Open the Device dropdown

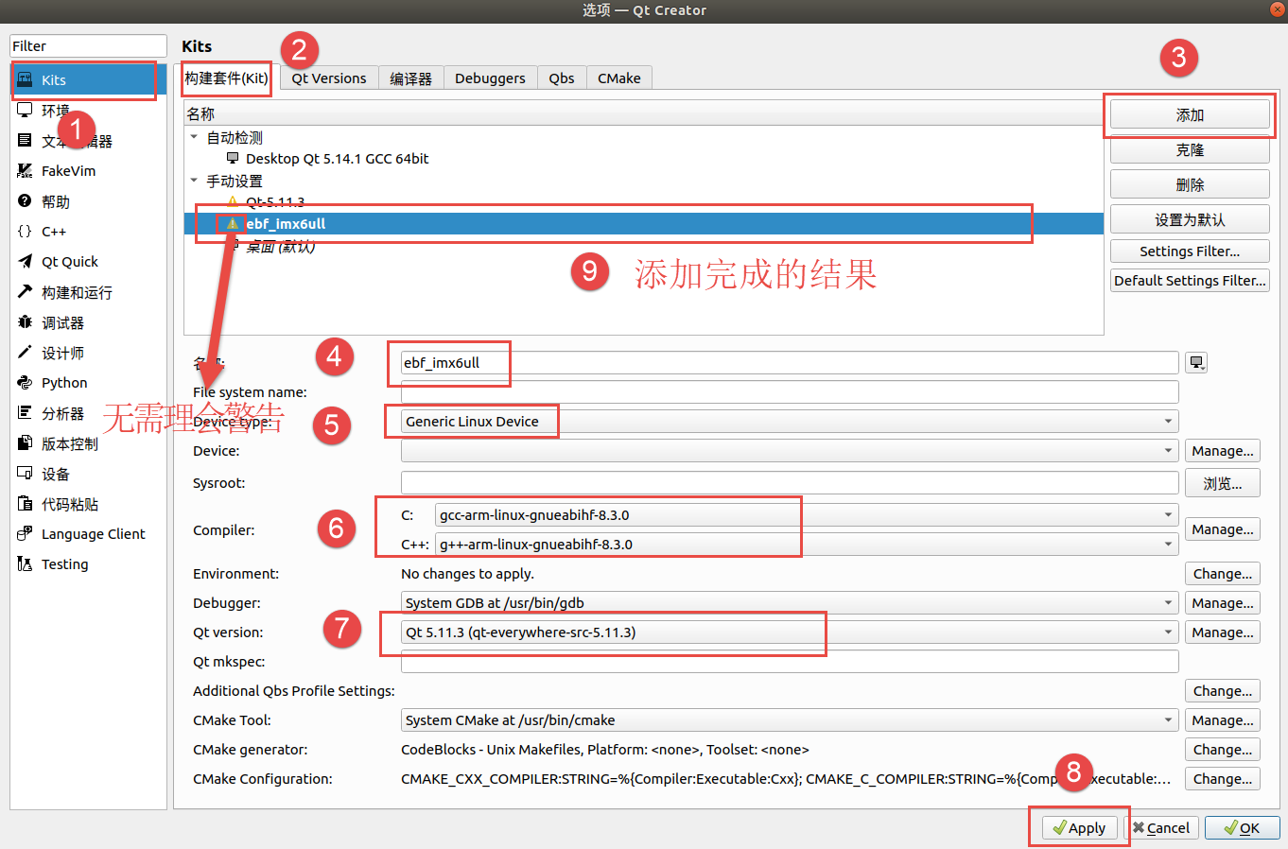pyautogui.click(x=790, y=451)
